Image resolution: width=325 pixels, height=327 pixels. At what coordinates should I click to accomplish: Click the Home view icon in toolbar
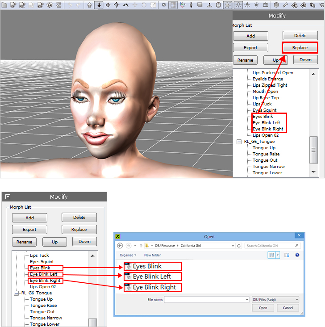pyautogui.click(x=89, y=5)
